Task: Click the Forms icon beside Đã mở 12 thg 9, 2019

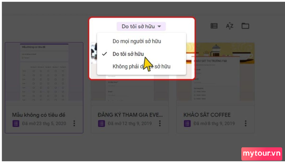Action: click(x=101, y=124)
